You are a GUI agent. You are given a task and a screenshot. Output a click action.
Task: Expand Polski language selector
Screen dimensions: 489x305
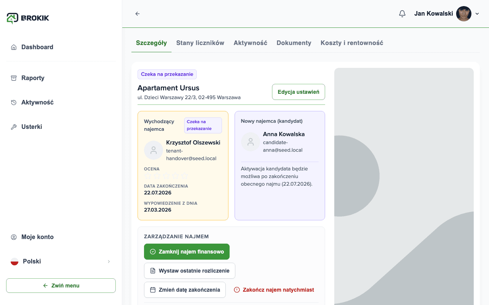61,262
